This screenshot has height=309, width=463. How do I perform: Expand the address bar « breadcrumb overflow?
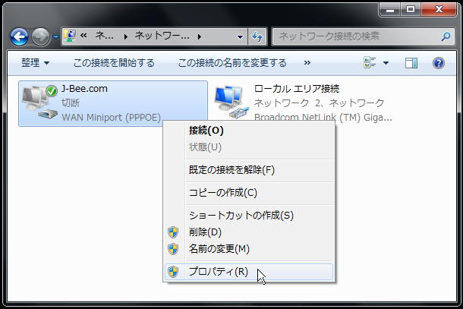click(83, 36)
